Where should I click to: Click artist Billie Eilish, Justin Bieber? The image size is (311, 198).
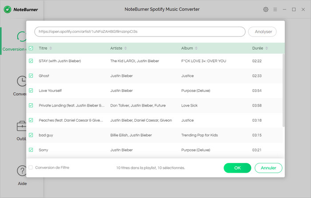(x=131, y=135)
